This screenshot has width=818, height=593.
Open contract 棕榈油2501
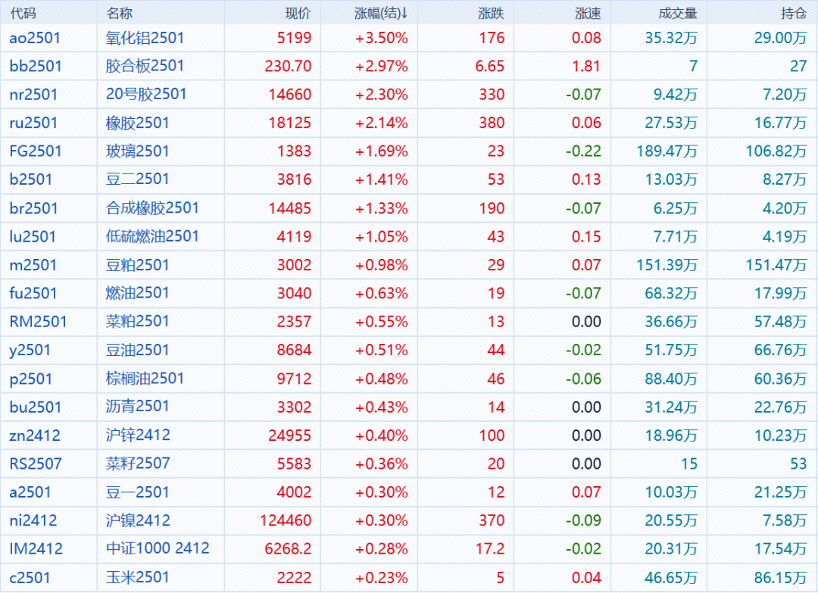pyautogui.click(x=145, y=378)
